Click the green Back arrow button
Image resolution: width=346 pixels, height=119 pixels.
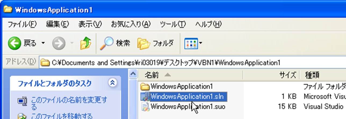(15, 43)
